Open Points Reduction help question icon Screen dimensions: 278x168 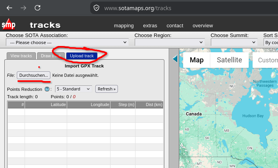pos(47,89)
